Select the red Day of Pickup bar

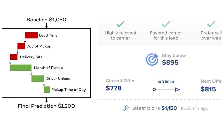[21, 46]
